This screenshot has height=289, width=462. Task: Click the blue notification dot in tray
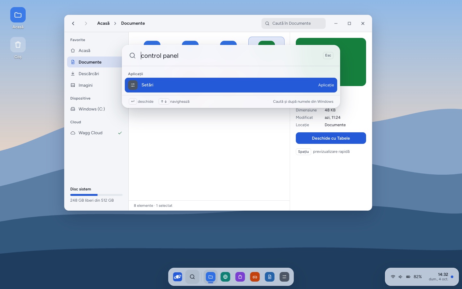[x=452, y=277]
